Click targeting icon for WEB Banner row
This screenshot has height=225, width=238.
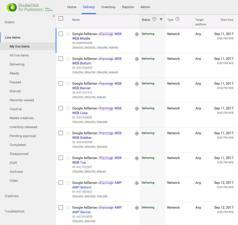(137, 84)
